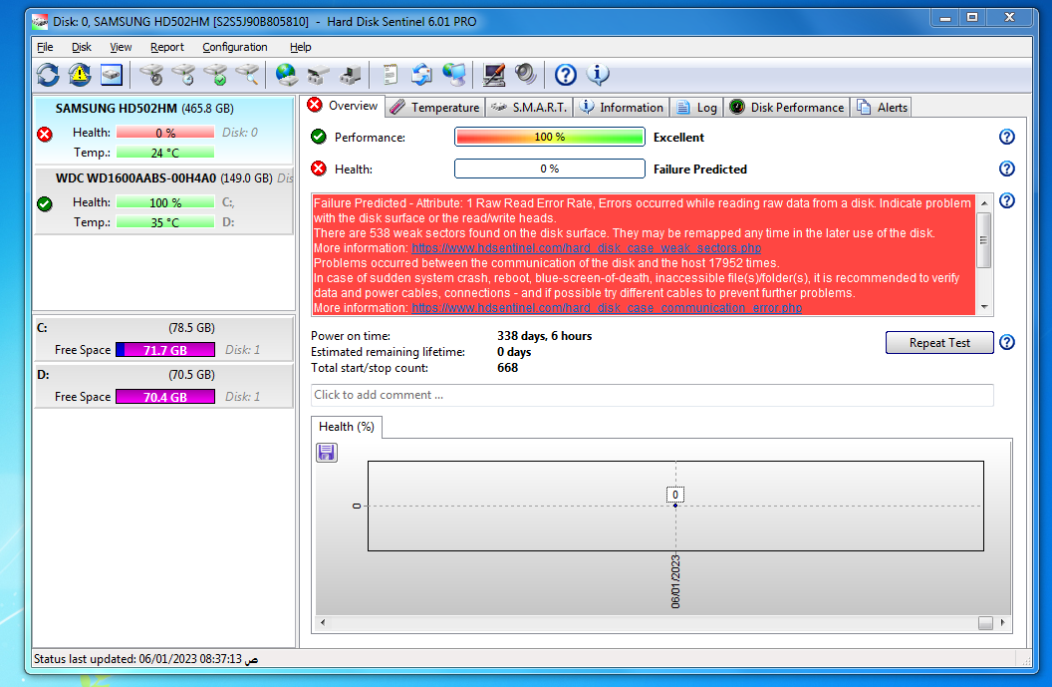Image resolution: width=1052 pixels, height=687 pixels.
Task: Click the health graph scroll left arrow
Action: 323,622
